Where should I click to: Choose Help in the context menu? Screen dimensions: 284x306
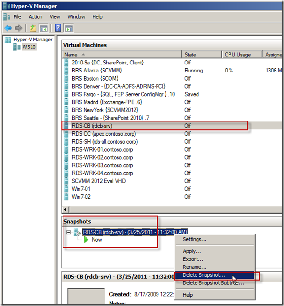point(215,295)
